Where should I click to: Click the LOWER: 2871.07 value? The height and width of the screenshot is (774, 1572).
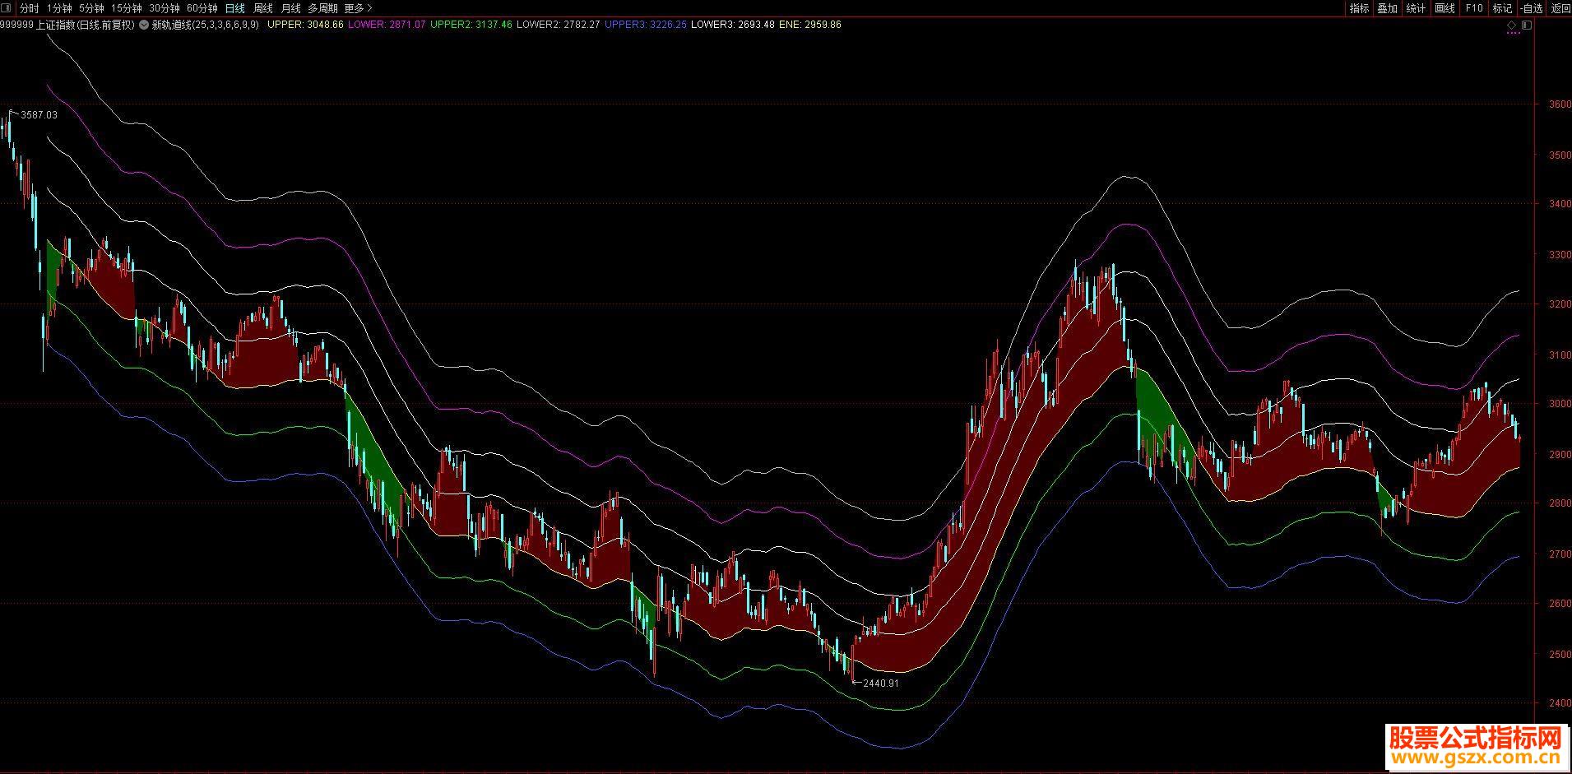point(387,25)
